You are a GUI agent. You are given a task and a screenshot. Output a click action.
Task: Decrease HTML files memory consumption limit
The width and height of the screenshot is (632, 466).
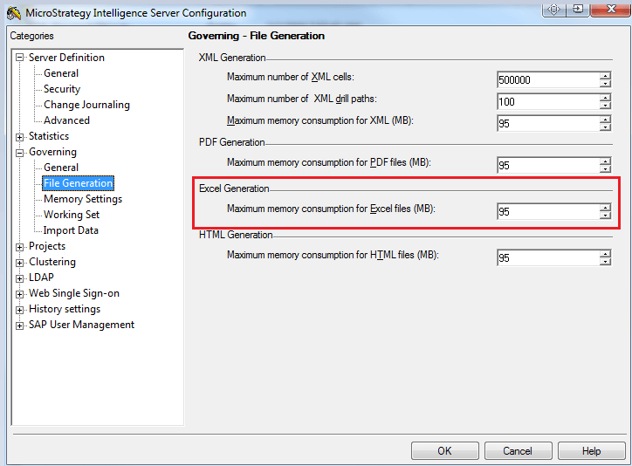(606, 262)
